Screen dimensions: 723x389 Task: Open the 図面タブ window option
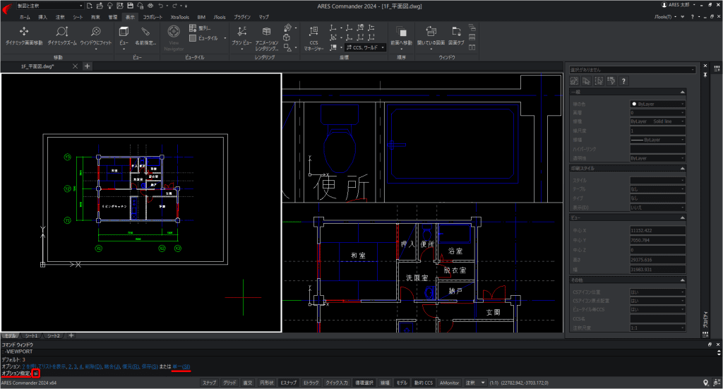(x=456, y=36)
